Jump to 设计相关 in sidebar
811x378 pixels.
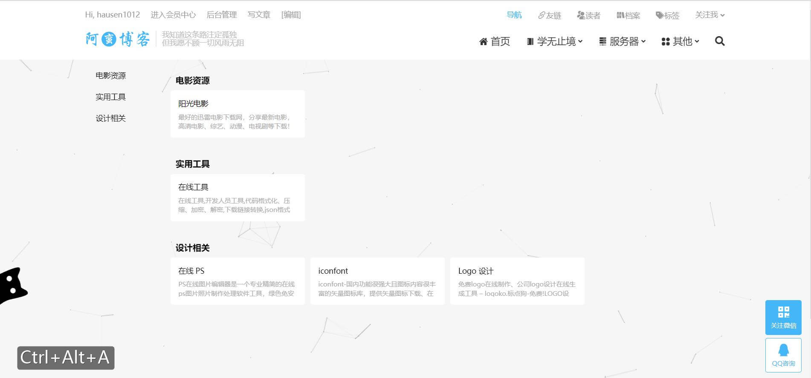[x=110, y=118]
